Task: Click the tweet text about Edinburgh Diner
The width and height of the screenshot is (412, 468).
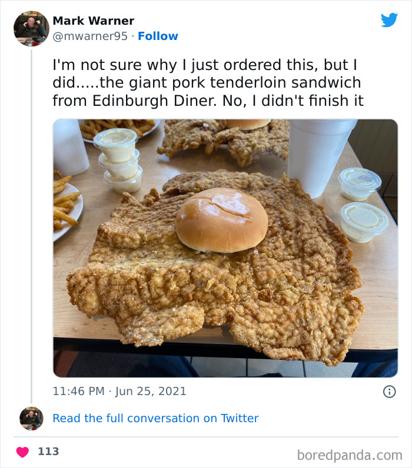Action: [x=207, y=82]
